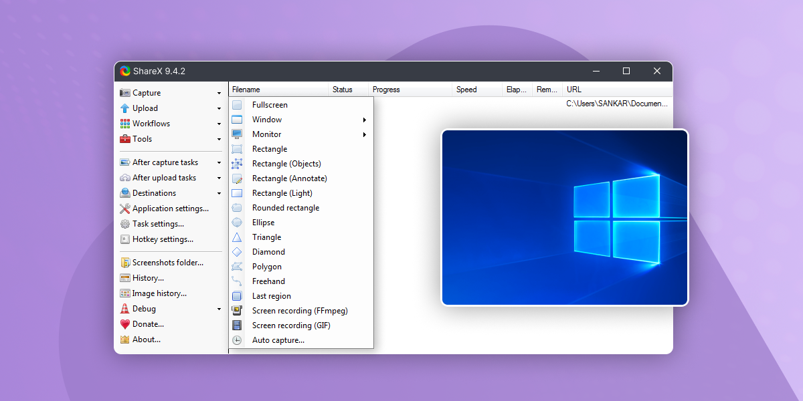This screenshot has height=401, width=803.
Task: Click the Rectangle (Objects) icon
Action: [x=237, y=164]
